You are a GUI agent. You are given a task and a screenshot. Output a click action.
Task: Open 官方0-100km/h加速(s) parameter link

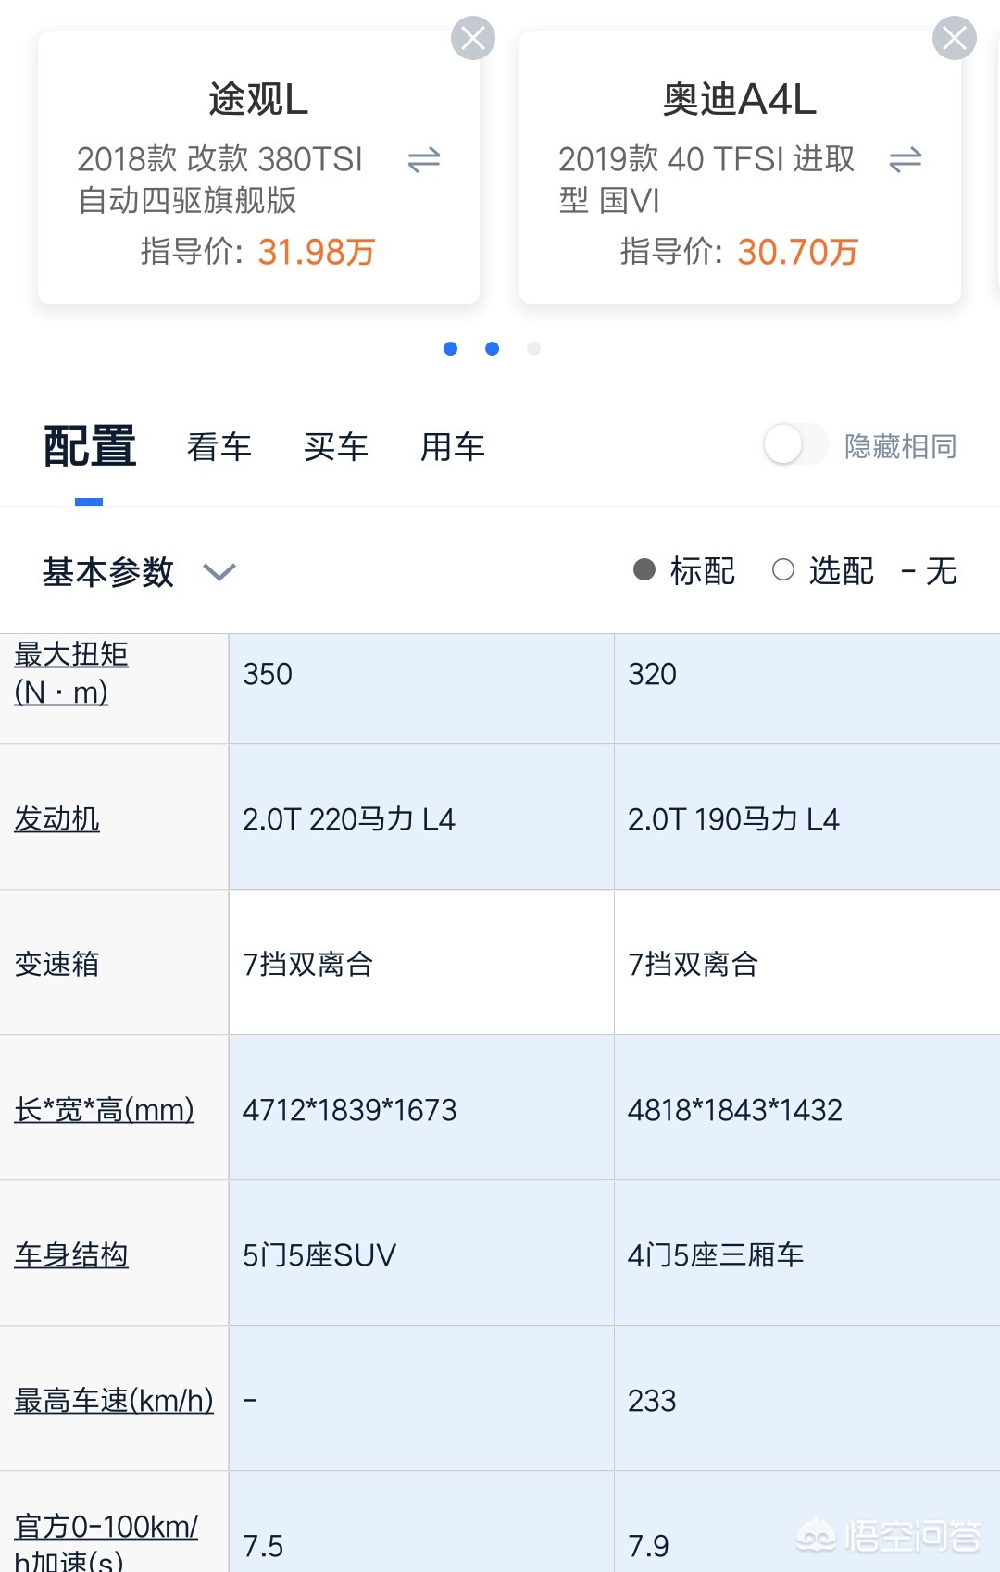click(x=106, y=1542)
